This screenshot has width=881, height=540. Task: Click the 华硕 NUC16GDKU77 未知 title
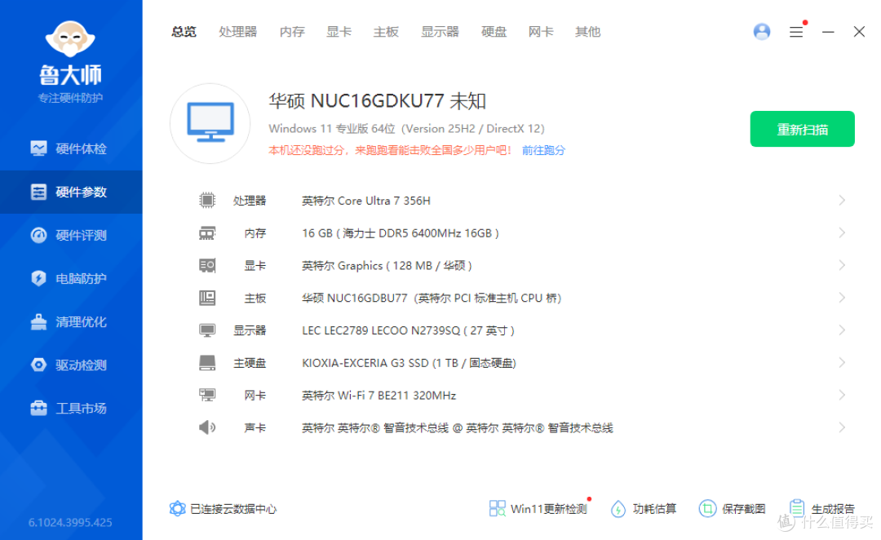[377, 101]
